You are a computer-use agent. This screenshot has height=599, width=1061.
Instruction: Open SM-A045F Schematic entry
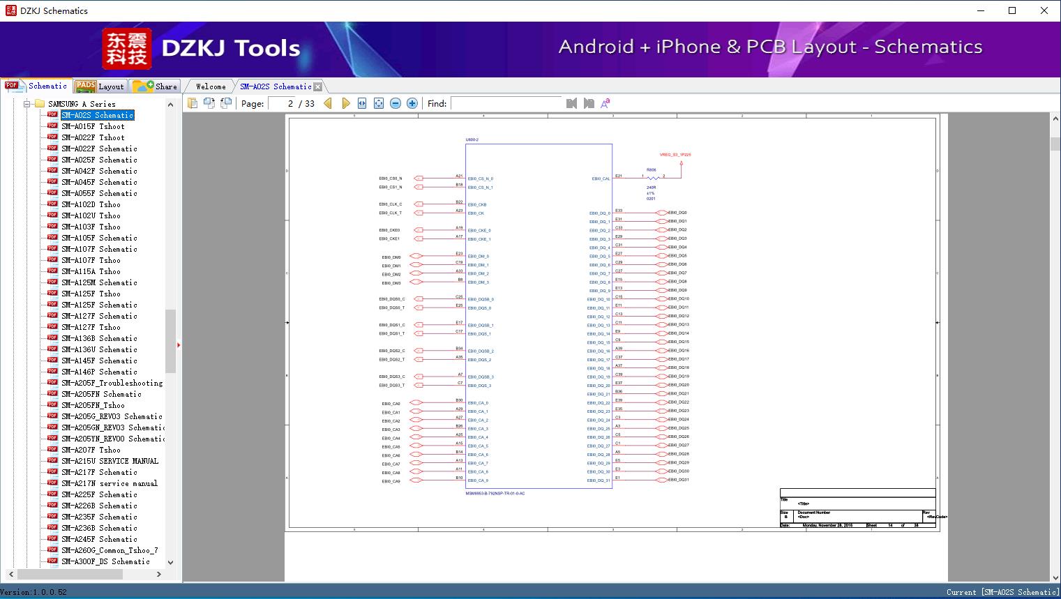(x=99, y=182)
